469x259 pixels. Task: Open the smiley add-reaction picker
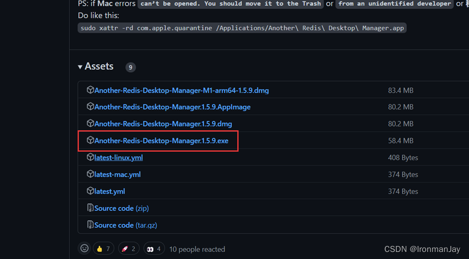point(85,248)
